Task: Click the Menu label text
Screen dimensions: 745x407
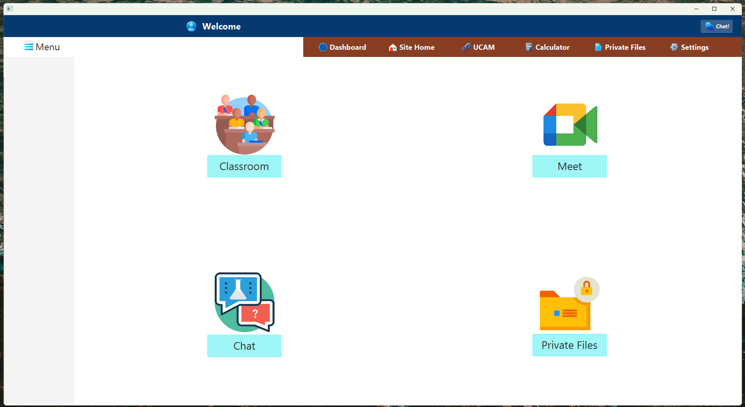Action: click(47, 47)
